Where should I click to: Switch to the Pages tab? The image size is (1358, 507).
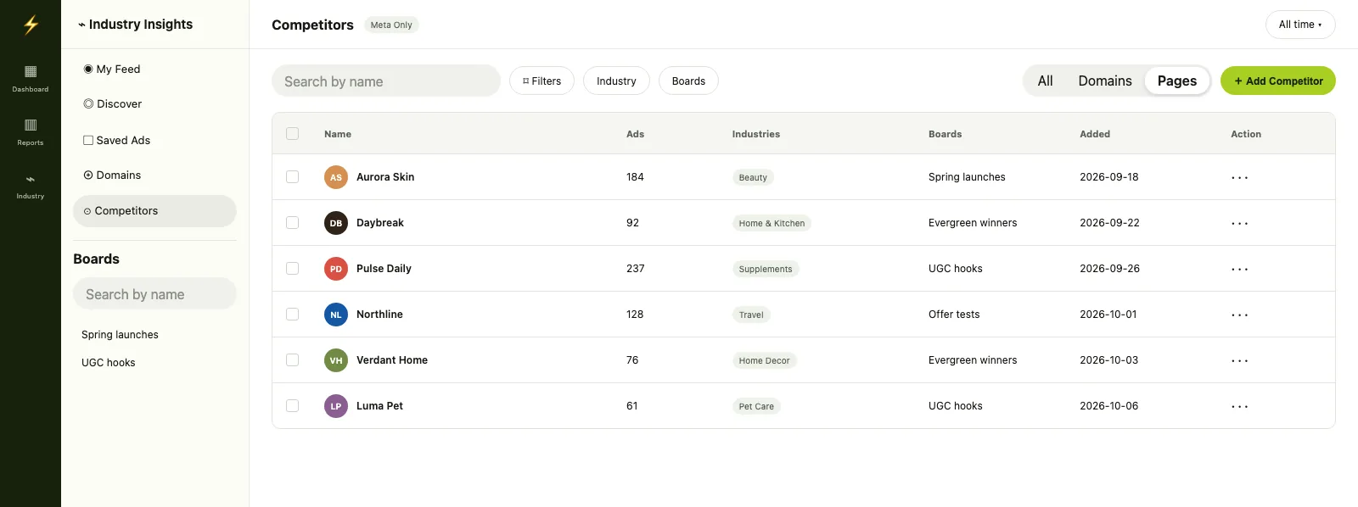coord(1177,81)
